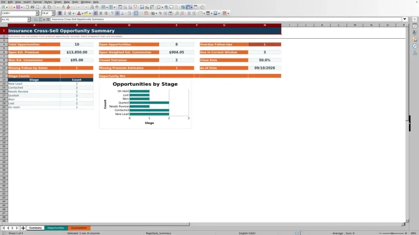Click the Add new sheet plus button

coord(23,228)
